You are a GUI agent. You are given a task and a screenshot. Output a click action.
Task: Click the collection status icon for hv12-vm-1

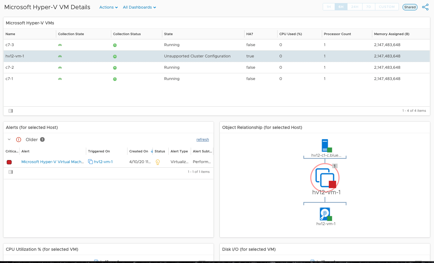[115, 57]
